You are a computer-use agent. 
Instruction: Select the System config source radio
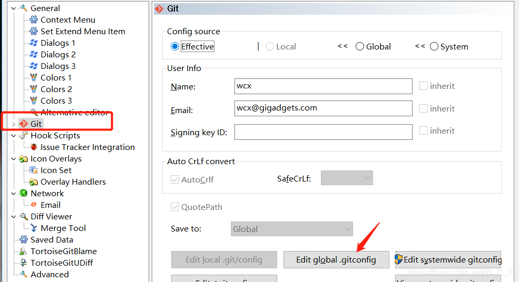click(434, 47)
